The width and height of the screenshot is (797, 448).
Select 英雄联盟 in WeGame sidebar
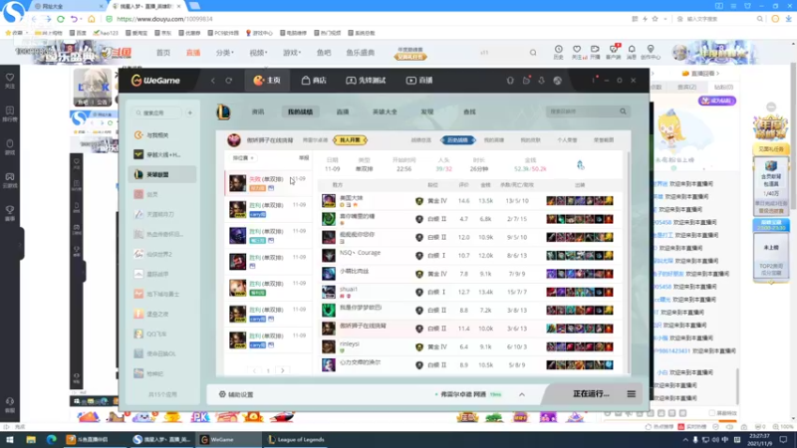pos(162,174)
